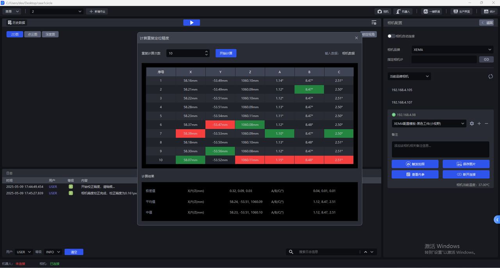This screenshot has height=268, width=500.
Task: Click the search log information field
Action: (328, 252)
